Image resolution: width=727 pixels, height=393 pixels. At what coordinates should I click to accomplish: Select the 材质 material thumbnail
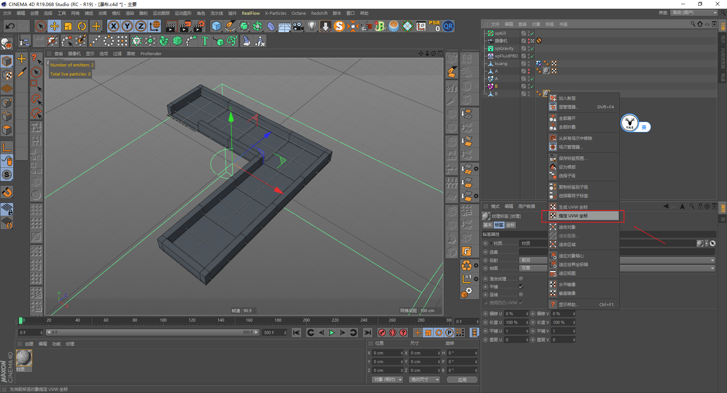[24, 358]
